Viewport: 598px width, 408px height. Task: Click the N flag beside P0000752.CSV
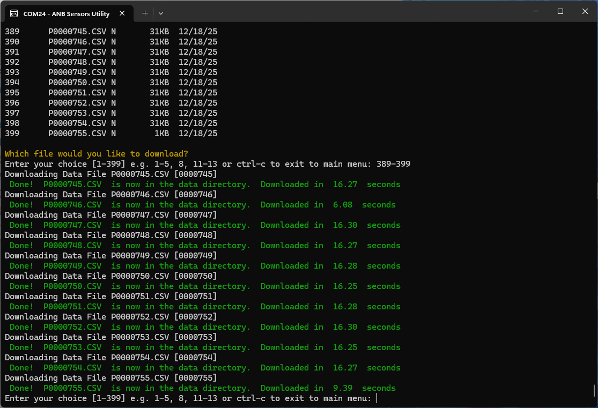tap(114, 102)
